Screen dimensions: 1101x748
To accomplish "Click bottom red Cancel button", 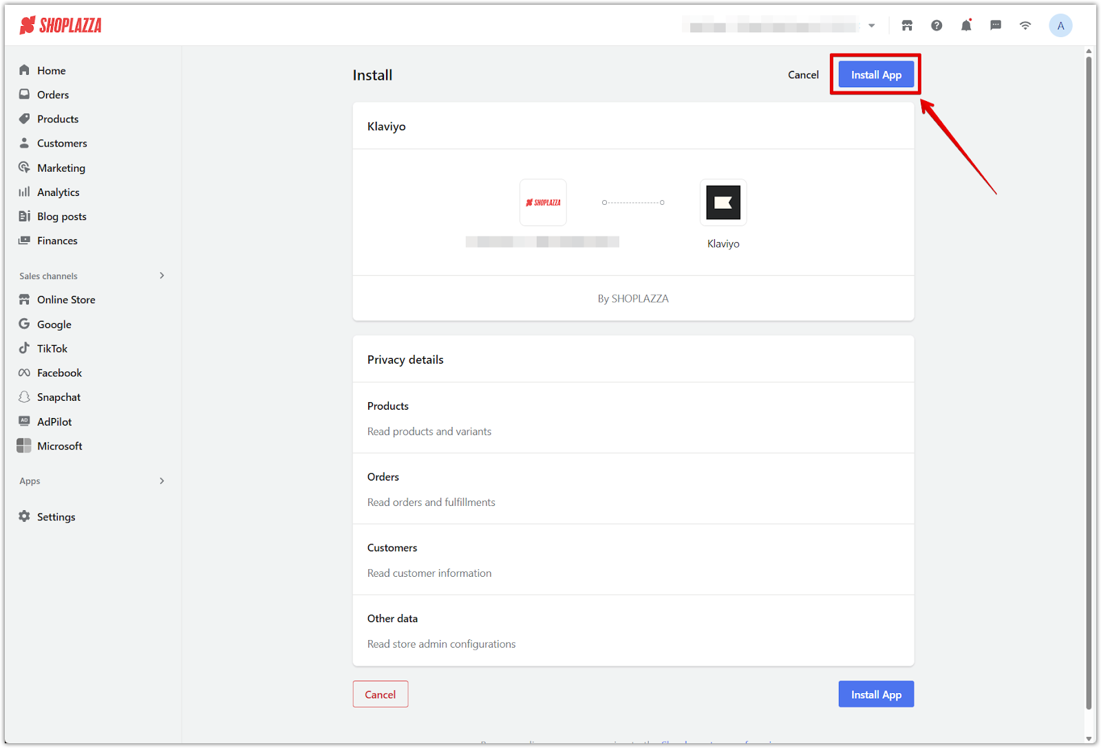I will pyautogui.click(x=381, y=694).
